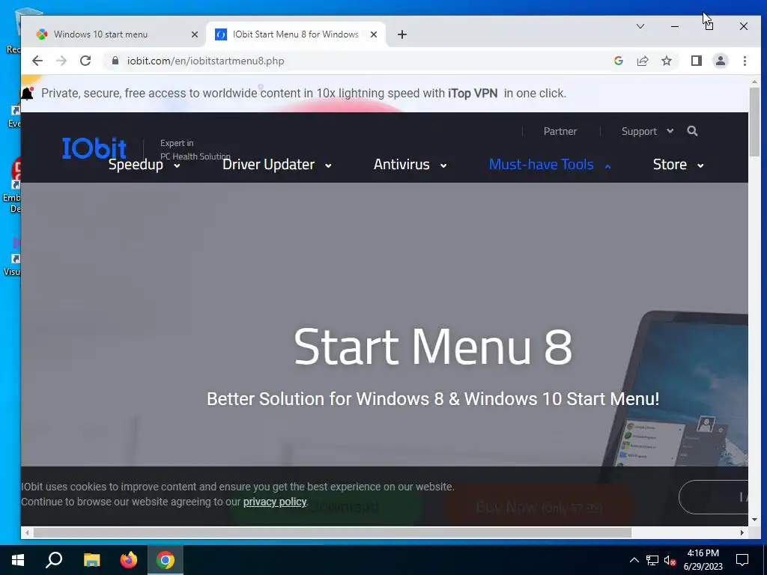The image size is (767, 575).
Task: Click the IObit logo
Action: tap(94, 147)
